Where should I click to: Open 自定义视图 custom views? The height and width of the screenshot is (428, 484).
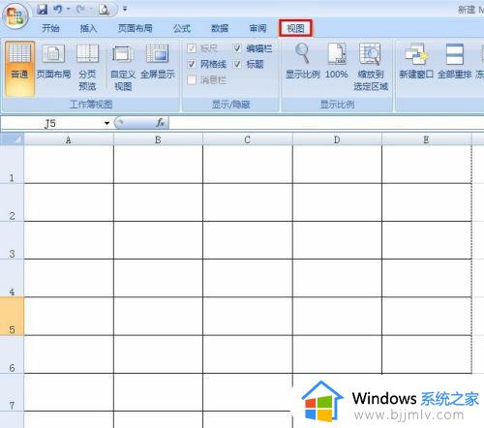click(x=123, y=68)
